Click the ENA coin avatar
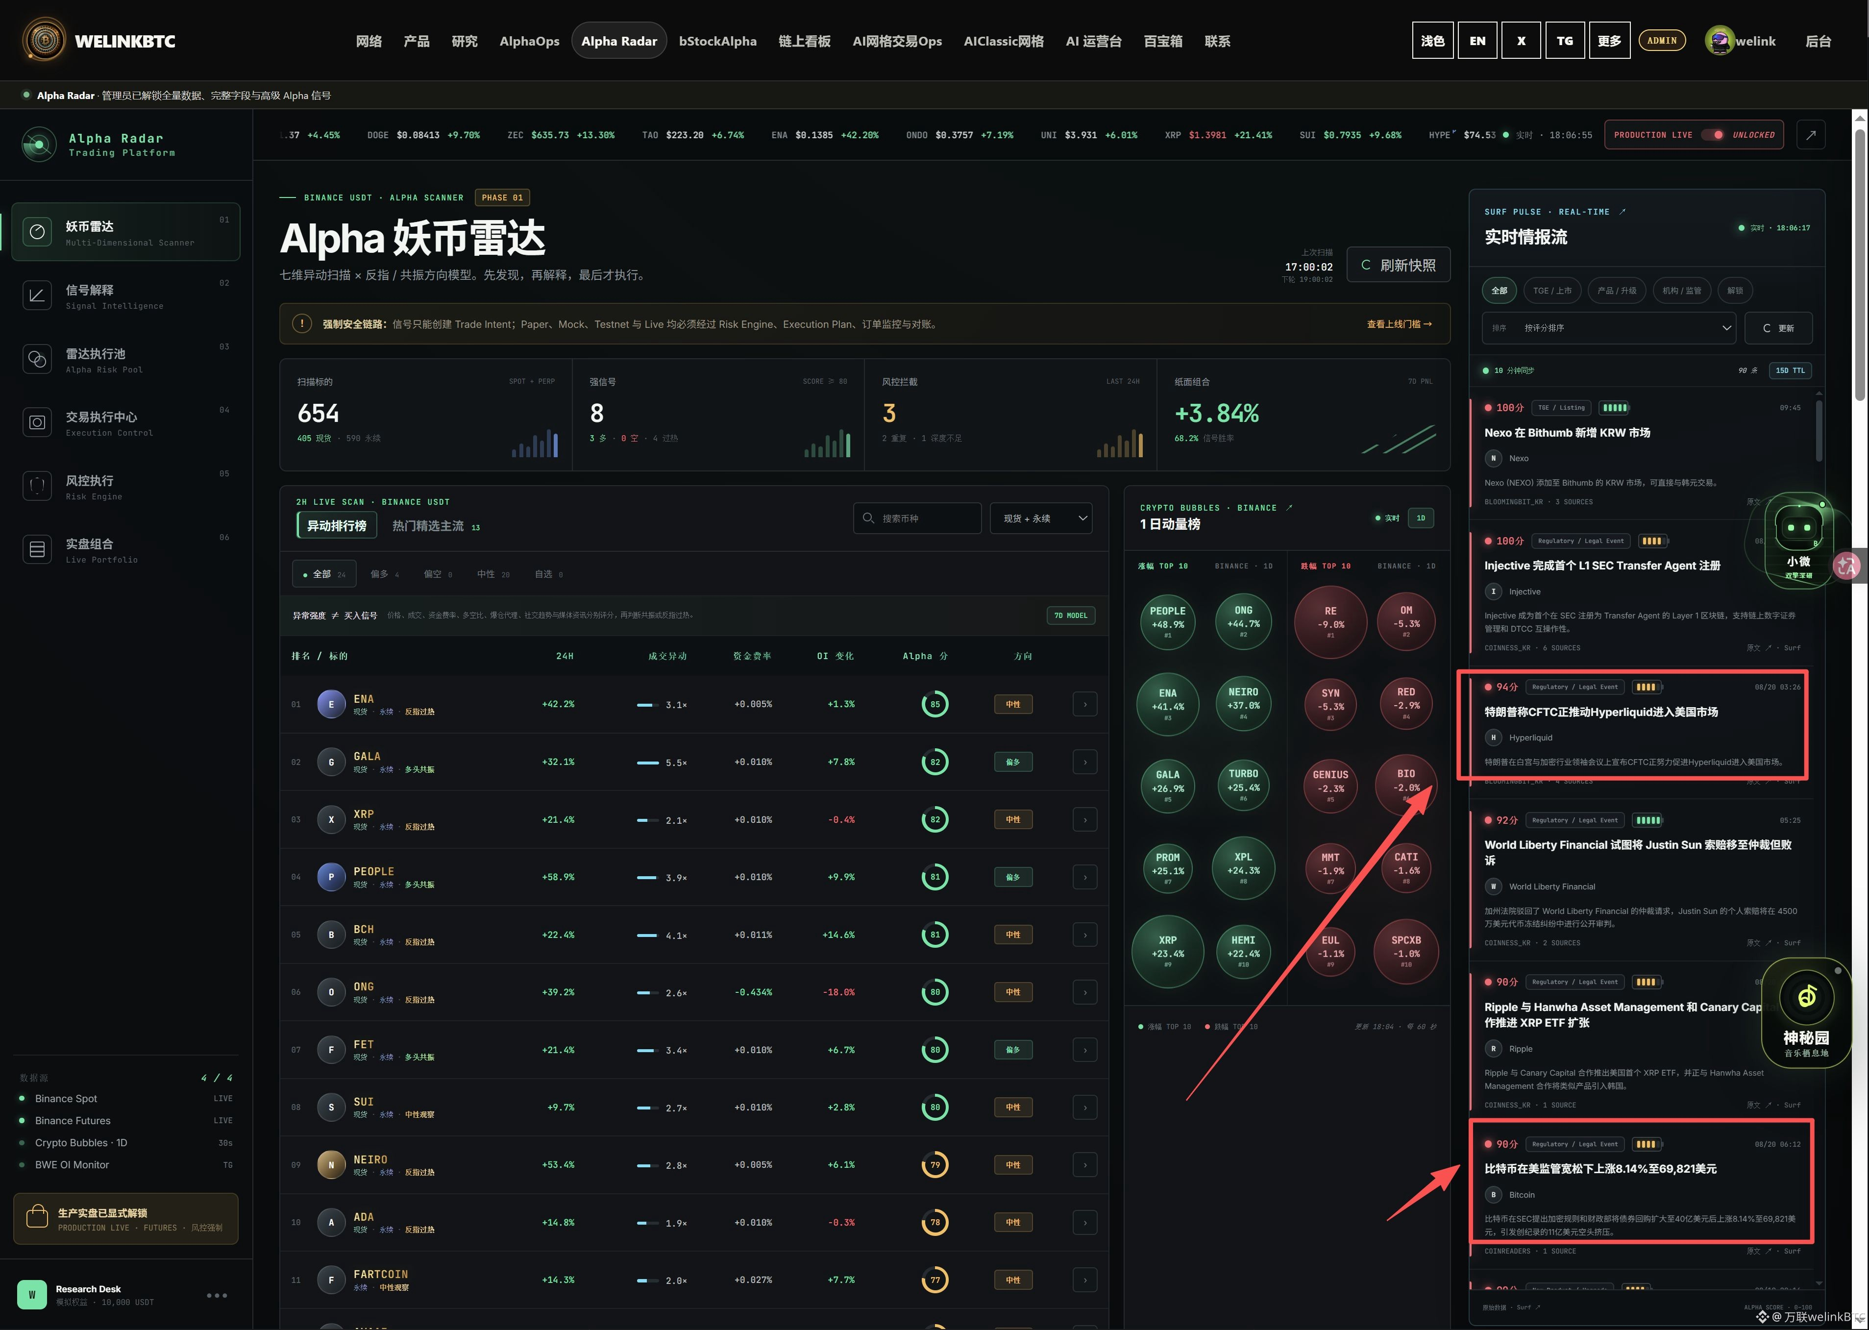1869x1330 pixels. coord(331,704)
